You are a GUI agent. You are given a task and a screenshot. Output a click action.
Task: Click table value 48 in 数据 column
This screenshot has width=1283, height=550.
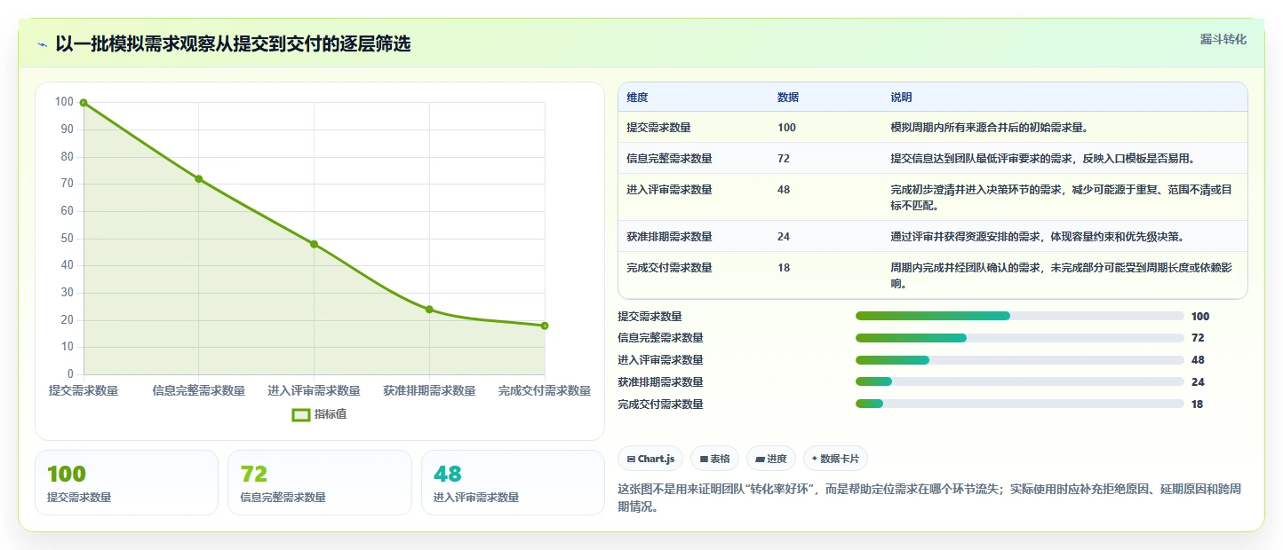coord(784,190)
